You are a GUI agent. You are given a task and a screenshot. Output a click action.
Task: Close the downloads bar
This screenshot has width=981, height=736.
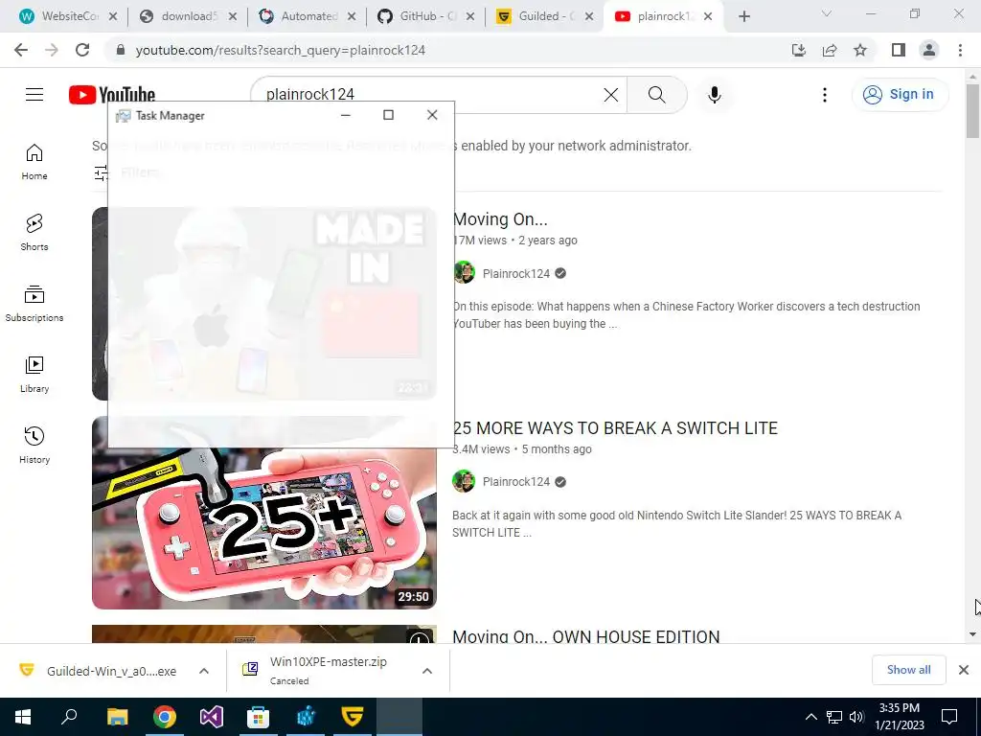pyautogui.click(x=964, y=670)
